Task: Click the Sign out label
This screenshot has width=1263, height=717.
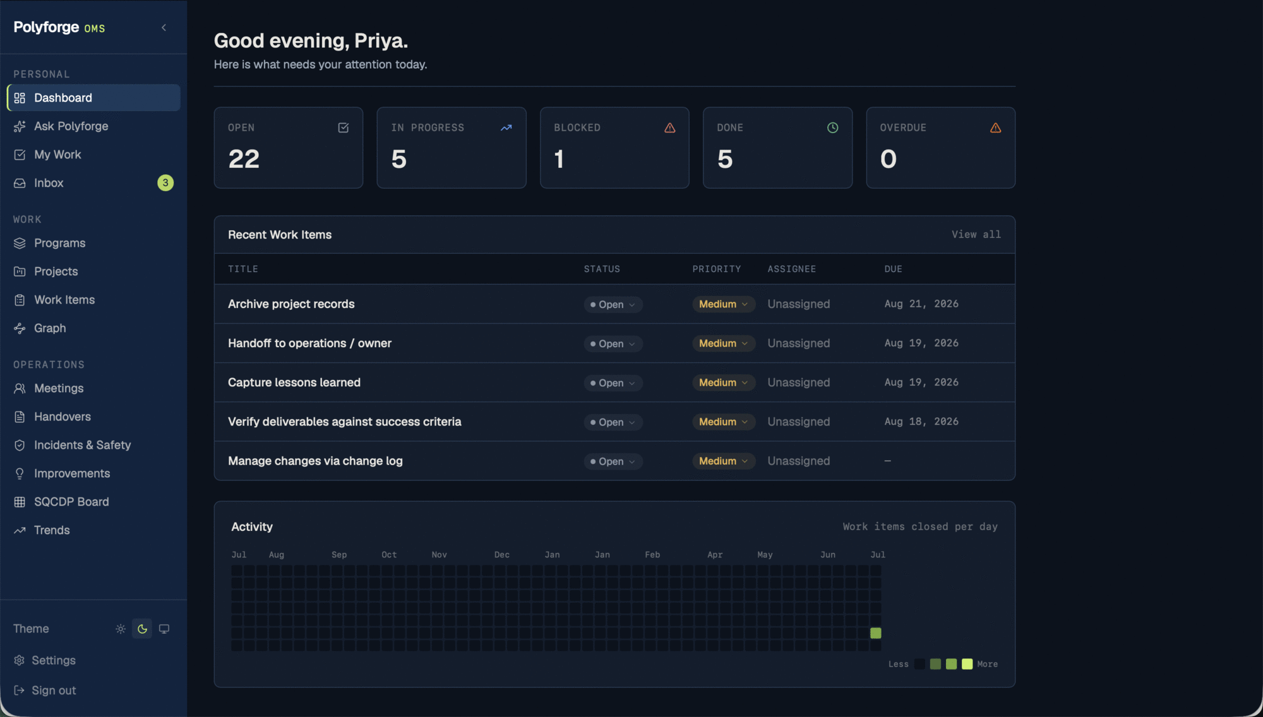Action: point(54,690)
